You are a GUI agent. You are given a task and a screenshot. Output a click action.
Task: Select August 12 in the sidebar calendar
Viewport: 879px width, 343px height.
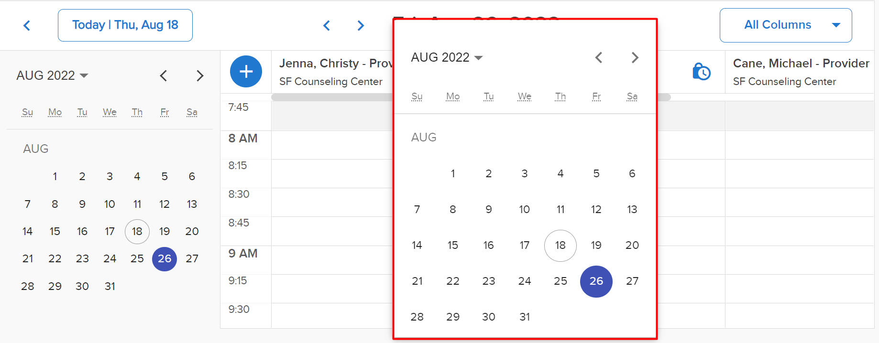(x=165, y=204)
